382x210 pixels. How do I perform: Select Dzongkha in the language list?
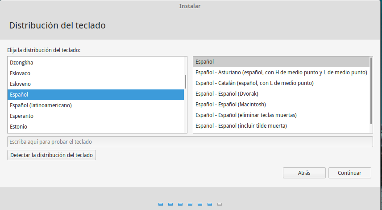[x=21, y=63]
